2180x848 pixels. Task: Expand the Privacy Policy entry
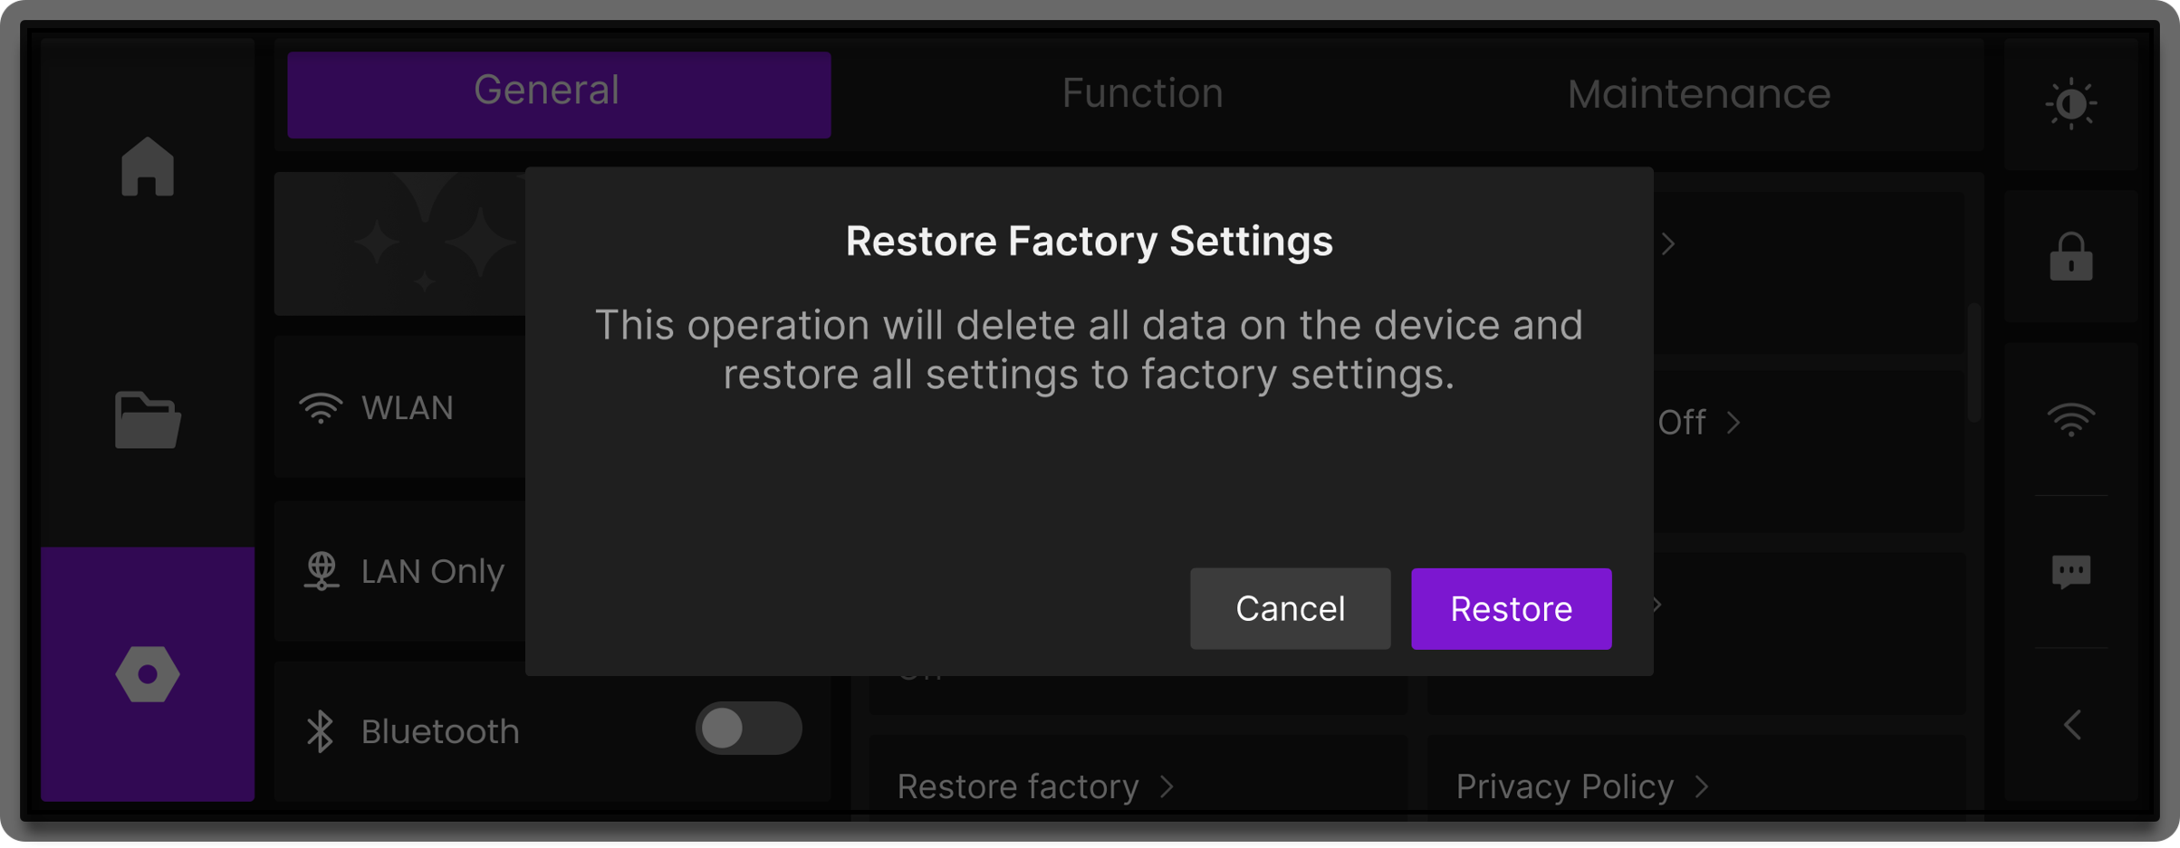click(1580, 786)
